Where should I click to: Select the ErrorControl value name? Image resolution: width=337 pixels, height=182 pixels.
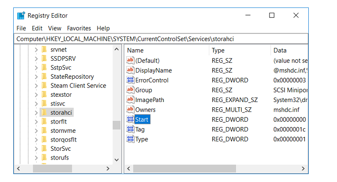pyautogui.click(x=152, y=80)
